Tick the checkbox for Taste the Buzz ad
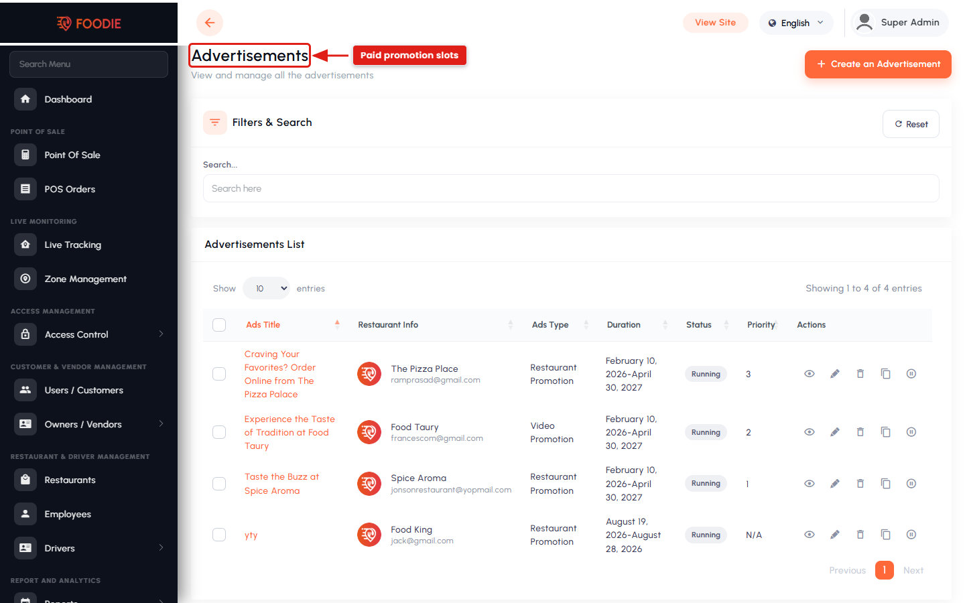 [219, 484]
